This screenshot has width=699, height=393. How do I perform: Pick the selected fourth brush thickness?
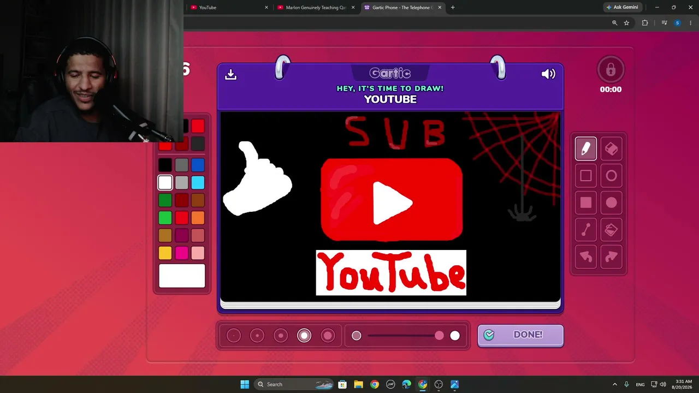[304, 336]
